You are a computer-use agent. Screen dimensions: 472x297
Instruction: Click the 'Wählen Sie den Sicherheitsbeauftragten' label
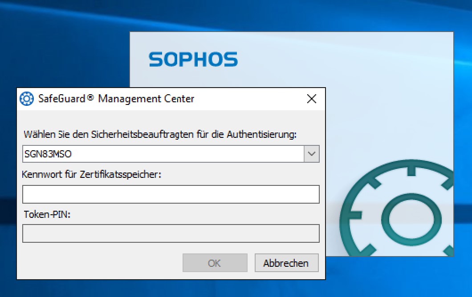(160, 134)
